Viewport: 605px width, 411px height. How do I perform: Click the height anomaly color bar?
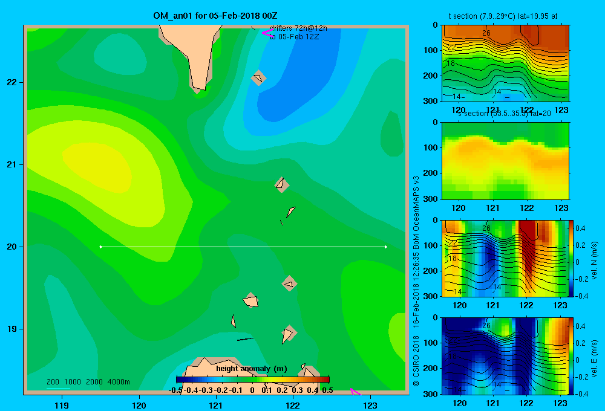[253, 380]
